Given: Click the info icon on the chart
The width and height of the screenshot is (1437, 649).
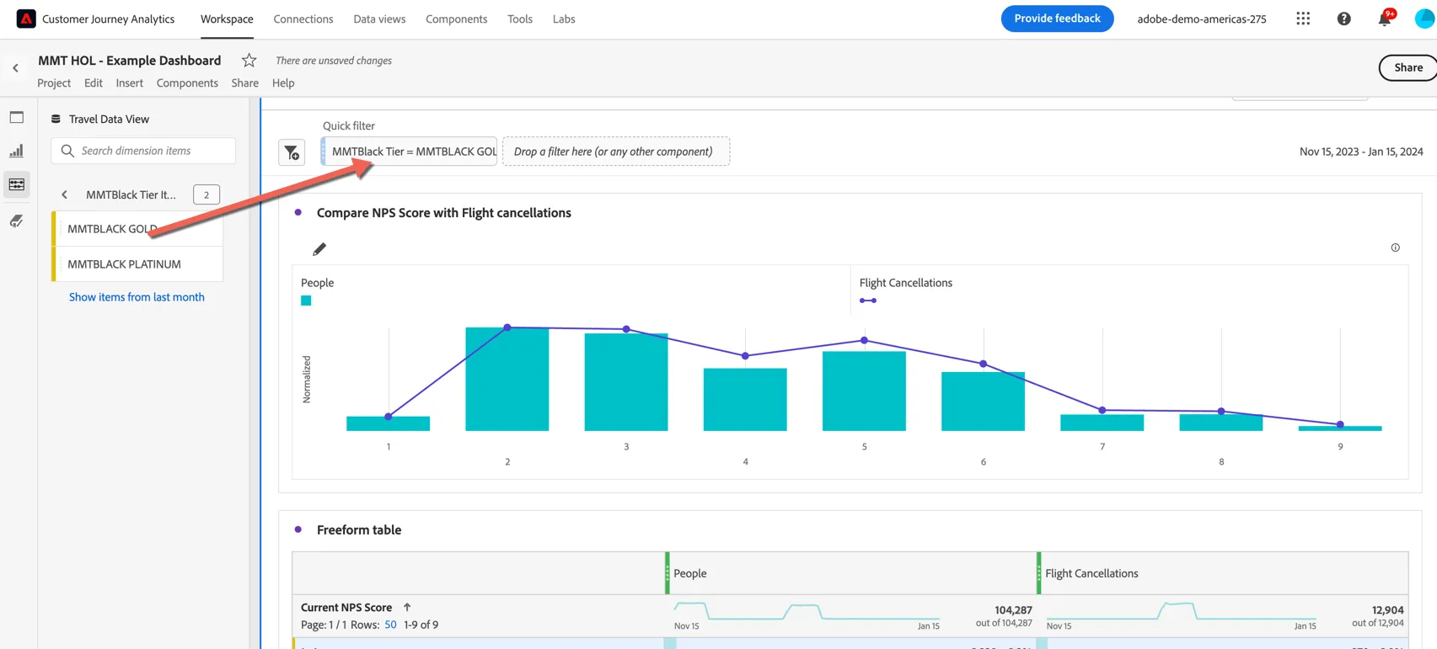Looking at the screenshot, I should click(x=1395, y=247).
